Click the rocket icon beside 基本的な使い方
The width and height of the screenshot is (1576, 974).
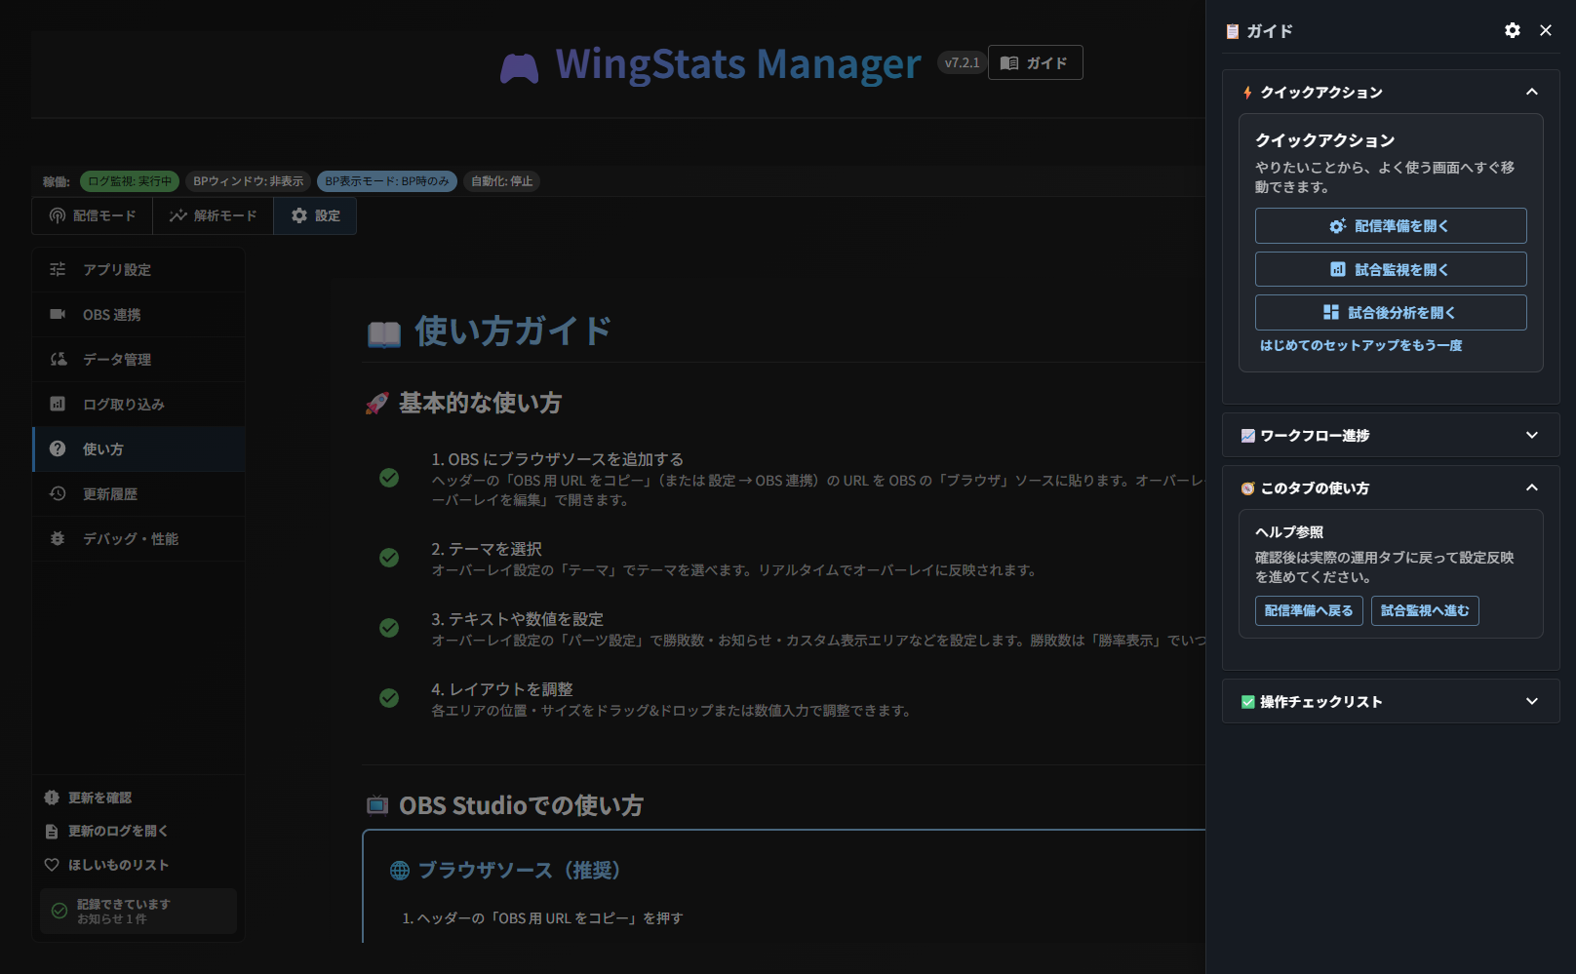[x=376, y=404]
